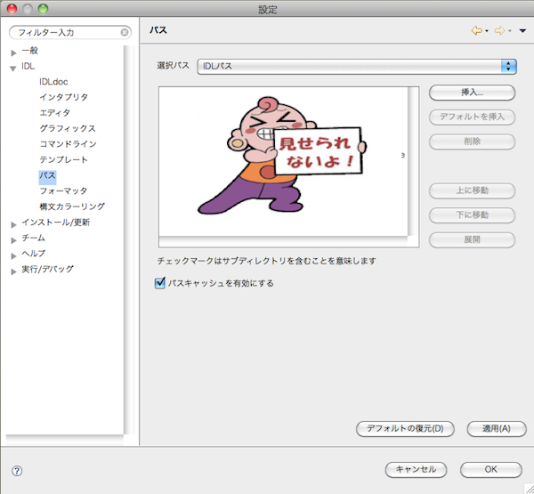
Task: Click the 下に移動 button
Action: point(472,215)
